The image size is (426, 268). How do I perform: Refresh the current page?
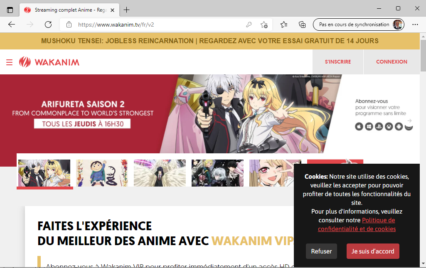coord(48,25)
